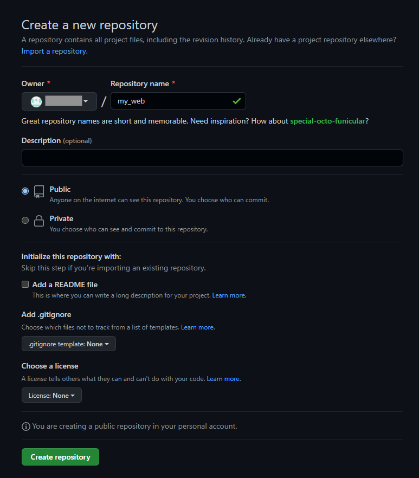Click the public repository book icon
Screen dimensions: 419x478
pos(39,192)
